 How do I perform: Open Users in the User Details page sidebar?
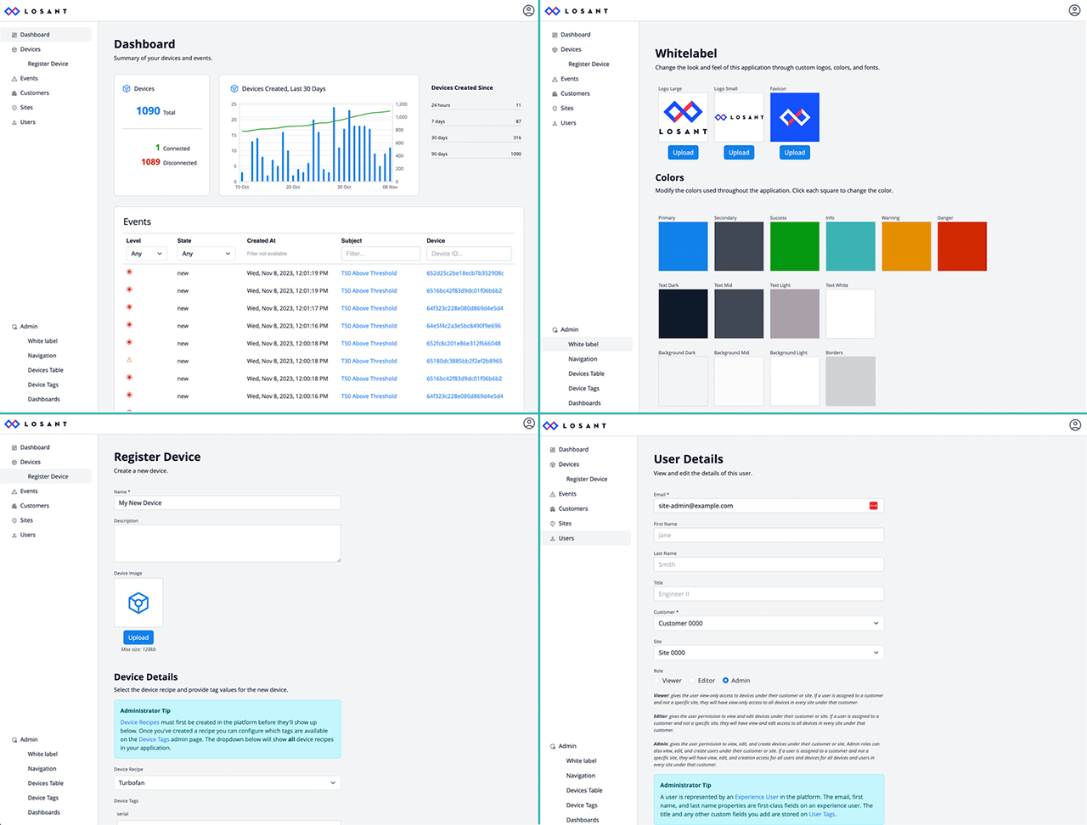pos(566,538)
